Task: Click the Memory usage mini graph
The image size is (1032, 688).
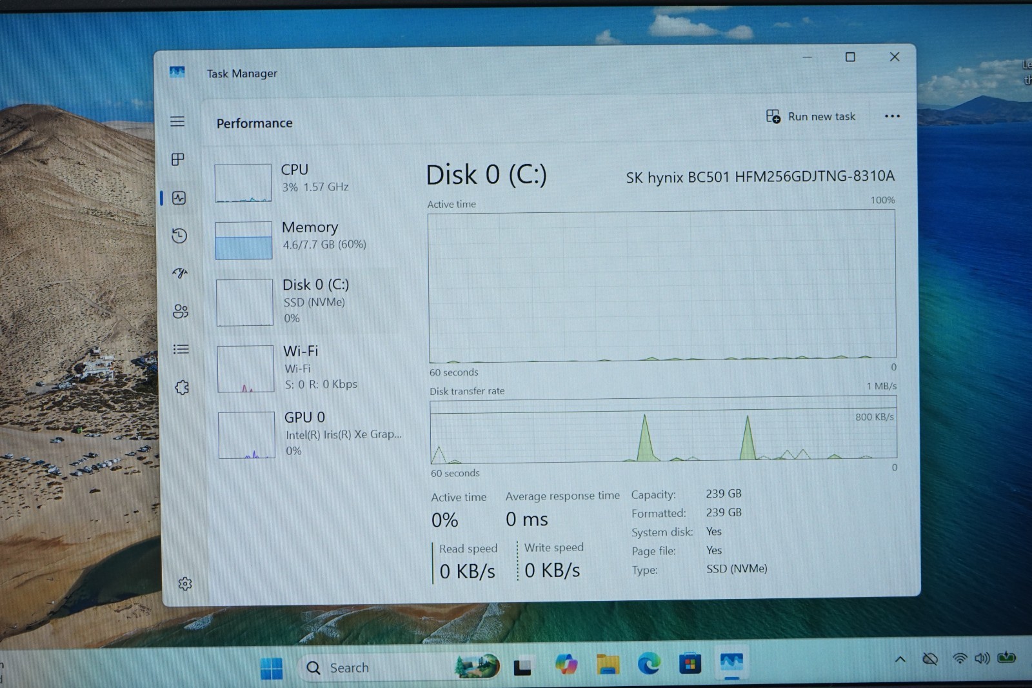Action: 244,241
